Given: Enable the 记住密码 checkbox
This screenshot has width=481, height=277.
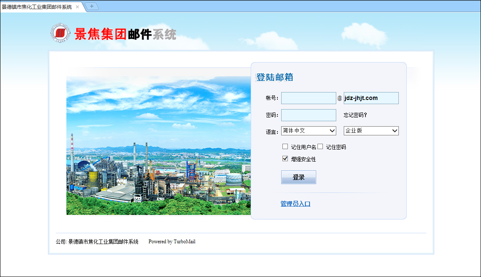Looking at the screenshot, I should tap(320, 147).
